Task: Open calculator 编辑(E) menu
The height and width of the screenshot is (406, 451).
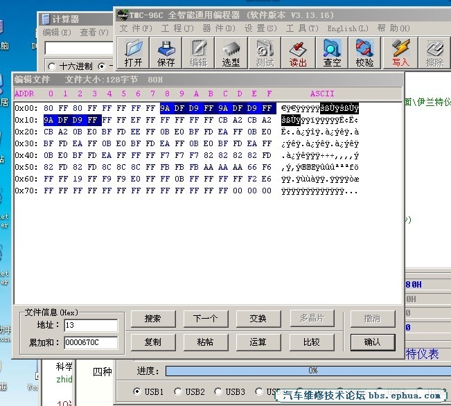Action: coord(57,33)
